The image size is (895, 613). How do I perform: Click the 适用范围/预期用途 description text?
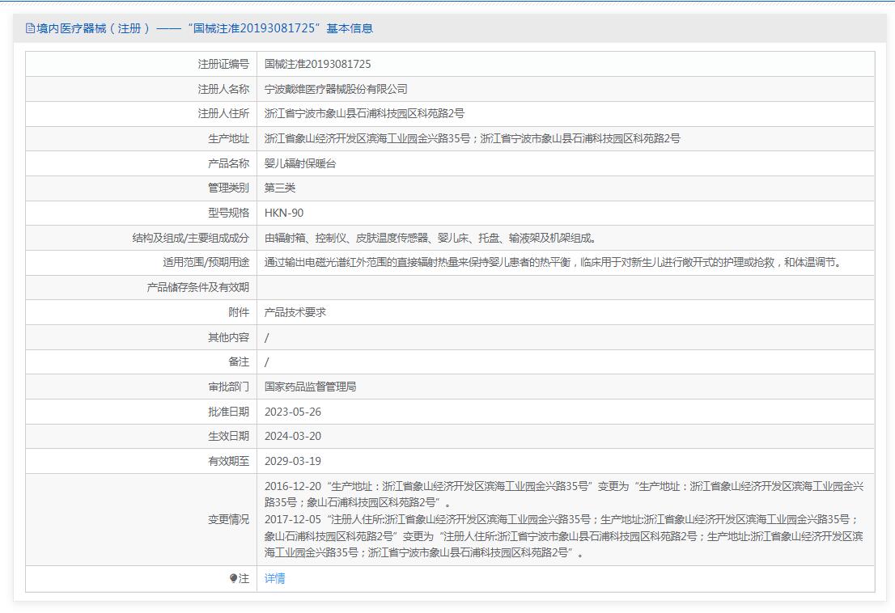(x=553, y=262)
